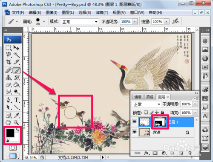The width and height of the screenshot is (213, 162).
Task: Select the Lasso tool
Action: (x=9, y=55)
